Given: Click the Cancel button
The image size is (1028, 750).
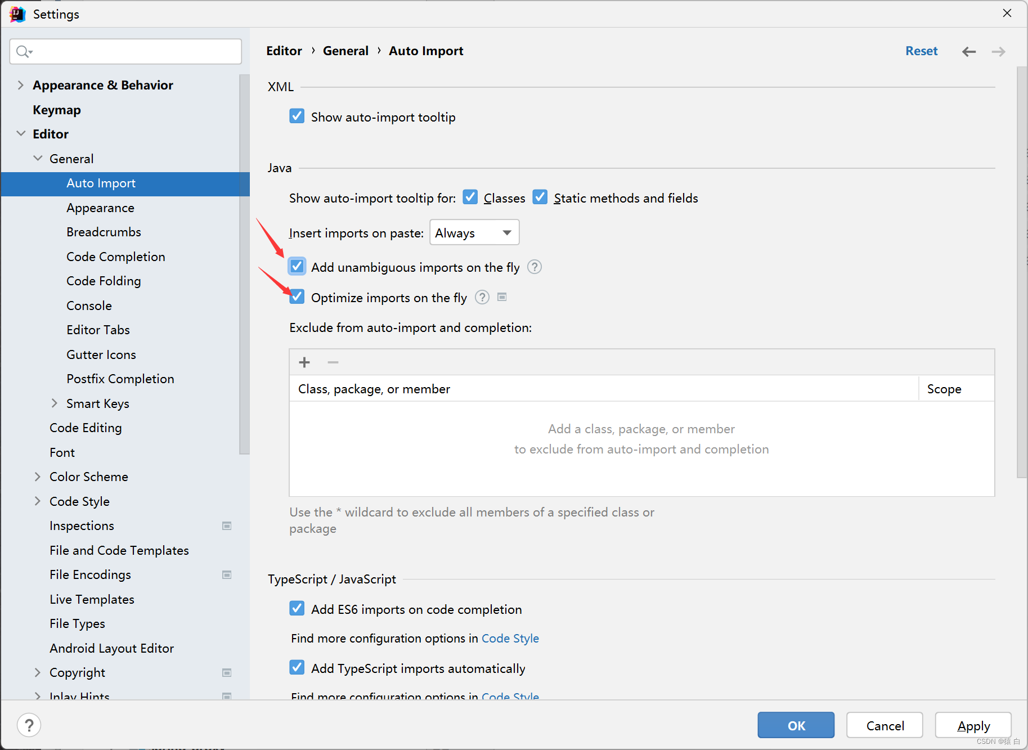Looking at the screenshot, I should tap(885, 725).
